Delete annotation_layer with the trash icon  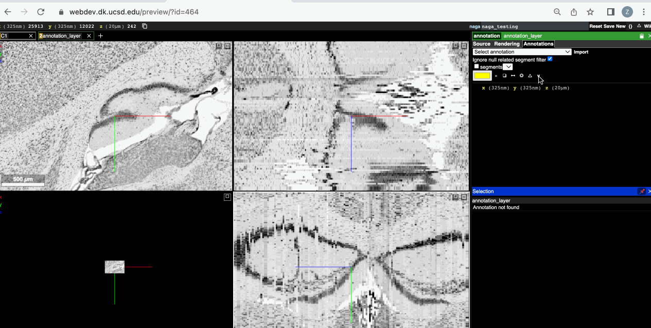[x=642, y=36]
